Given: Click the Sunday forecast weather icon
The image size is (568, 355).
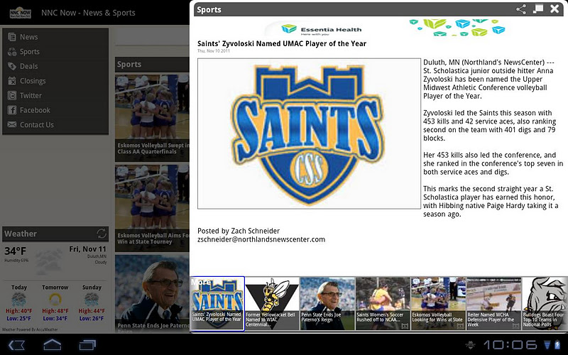Looking at the screenshot, I should tap(92, 300).
